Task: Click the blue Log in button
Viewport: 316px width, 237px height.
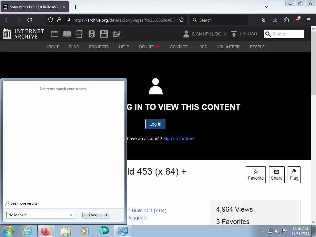Action: 155,124
